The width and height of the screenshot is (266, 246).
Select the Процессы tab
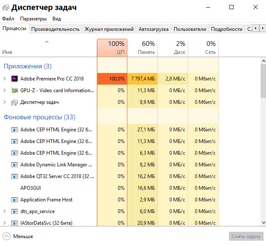(x=15, y=28)
